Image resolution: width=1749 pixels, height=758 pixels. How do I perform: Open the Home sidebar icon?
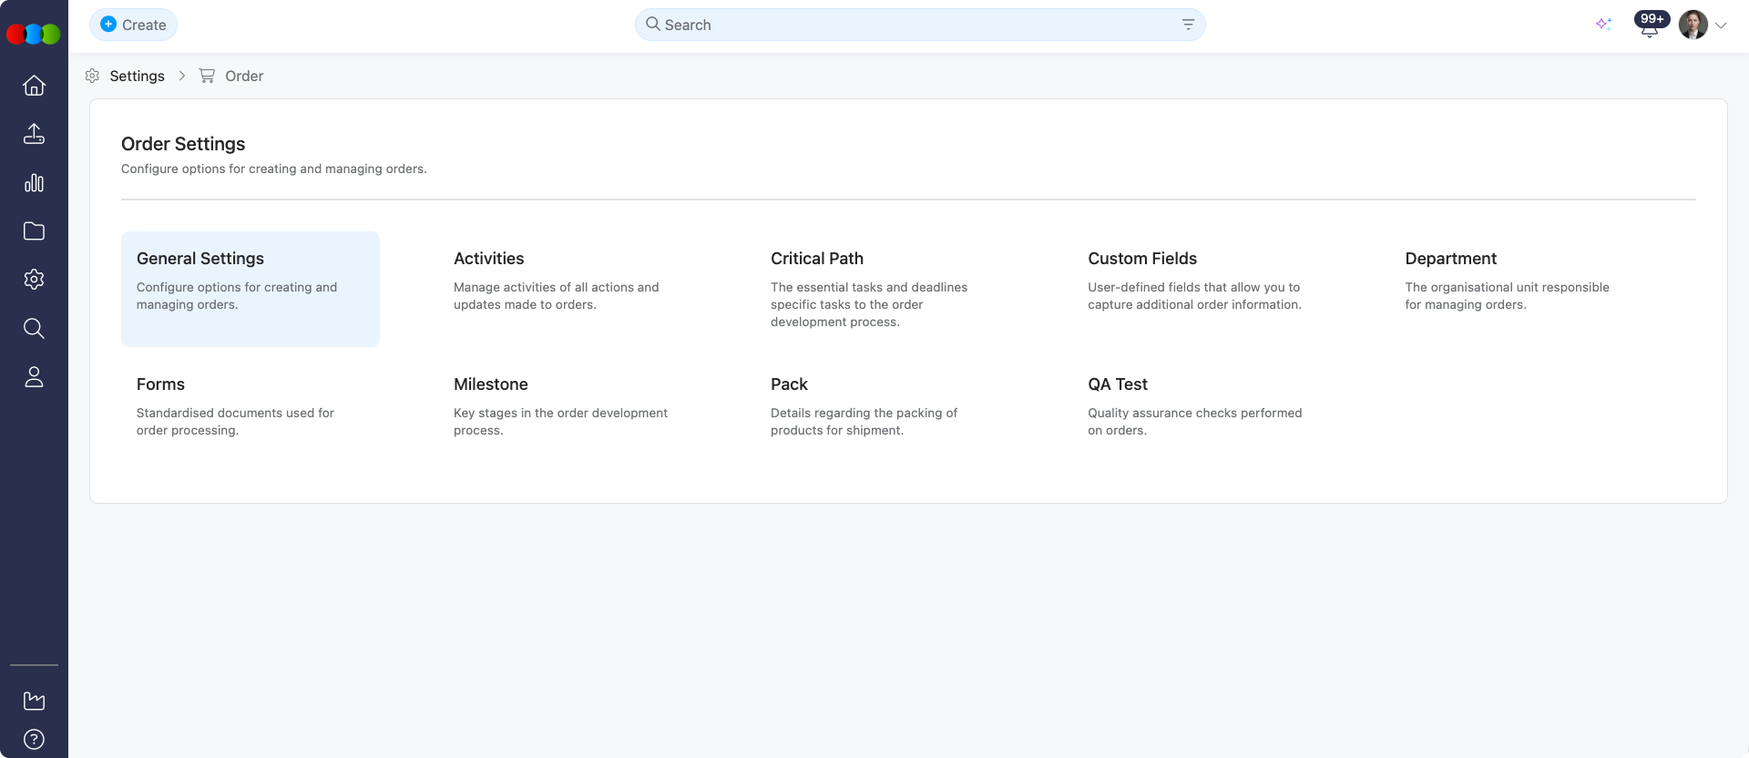point(34,86)
